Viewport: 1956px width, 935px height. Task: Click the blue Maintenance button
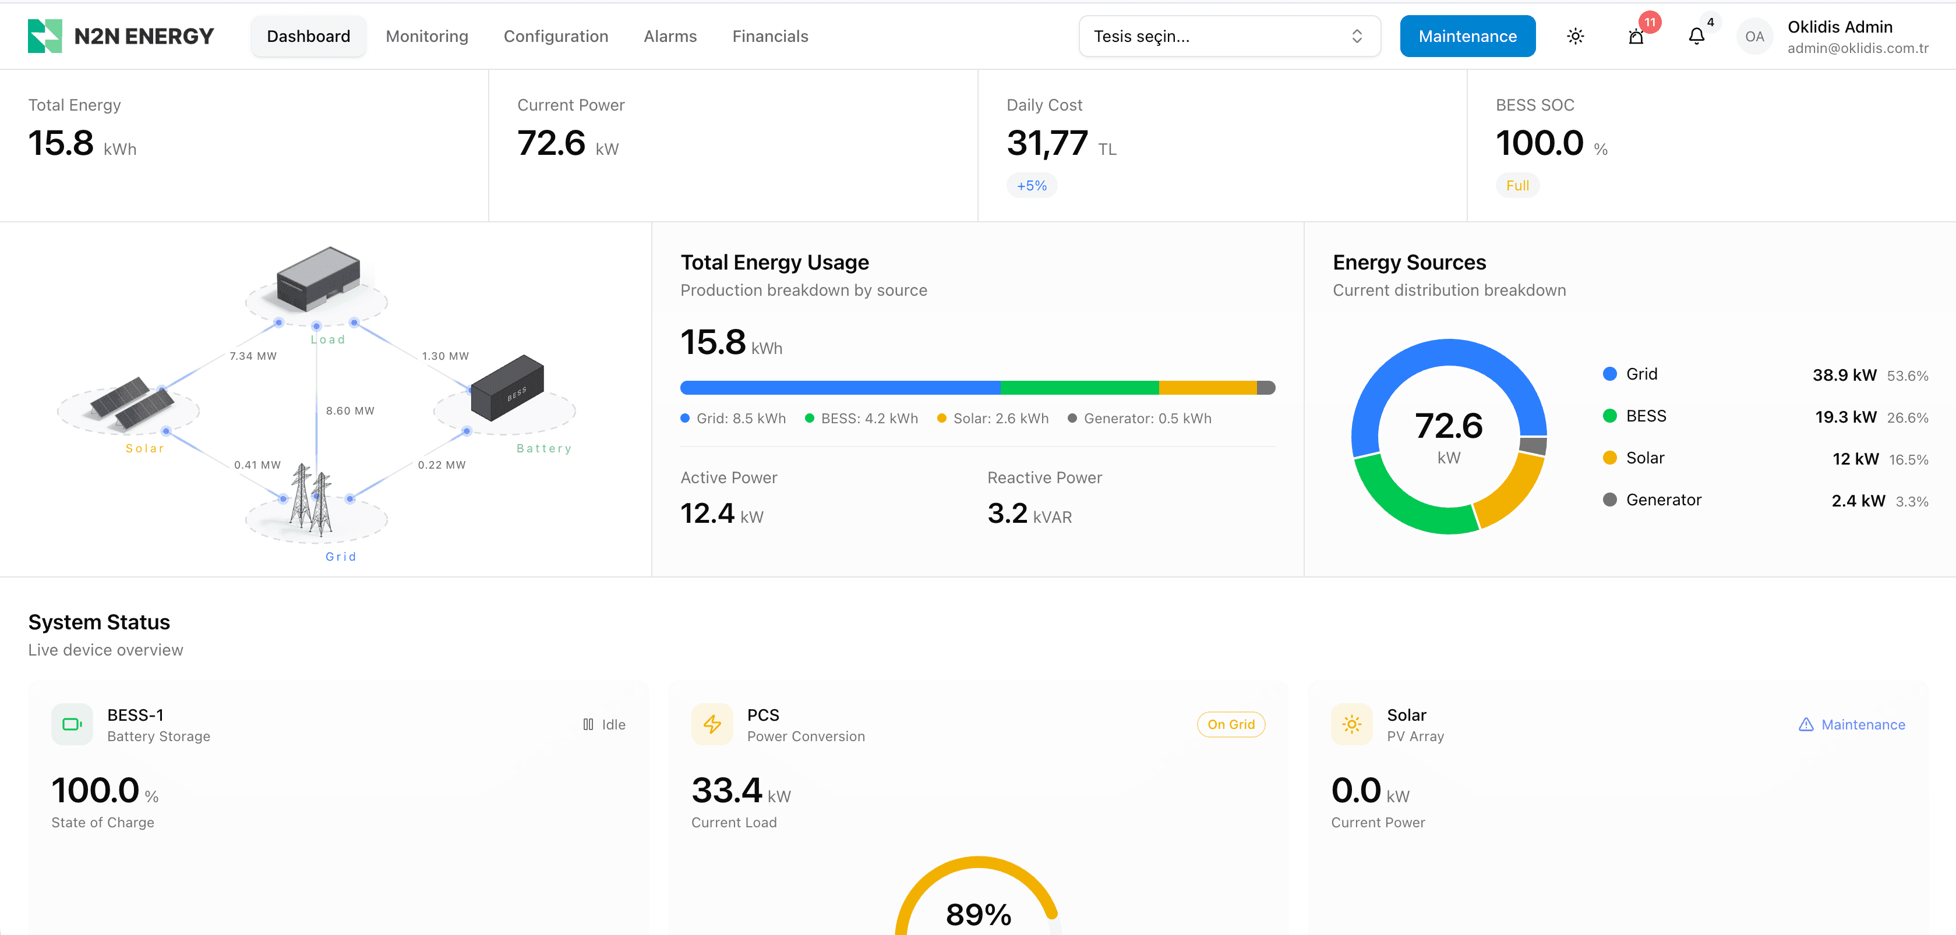(x=1467, y=36)
